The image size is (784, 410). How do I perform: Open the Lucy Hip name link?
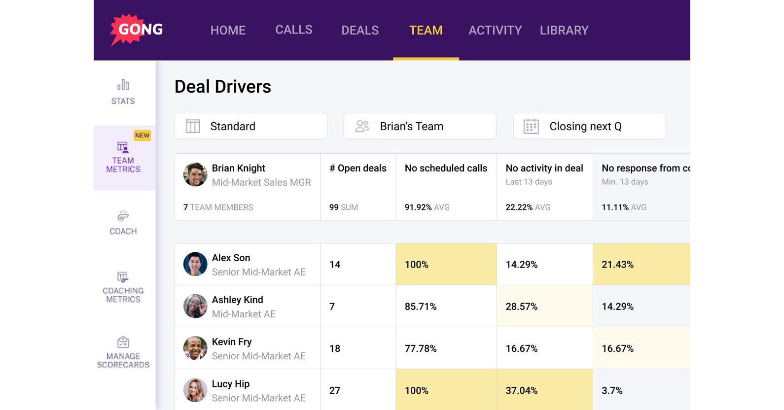point(231,384)
